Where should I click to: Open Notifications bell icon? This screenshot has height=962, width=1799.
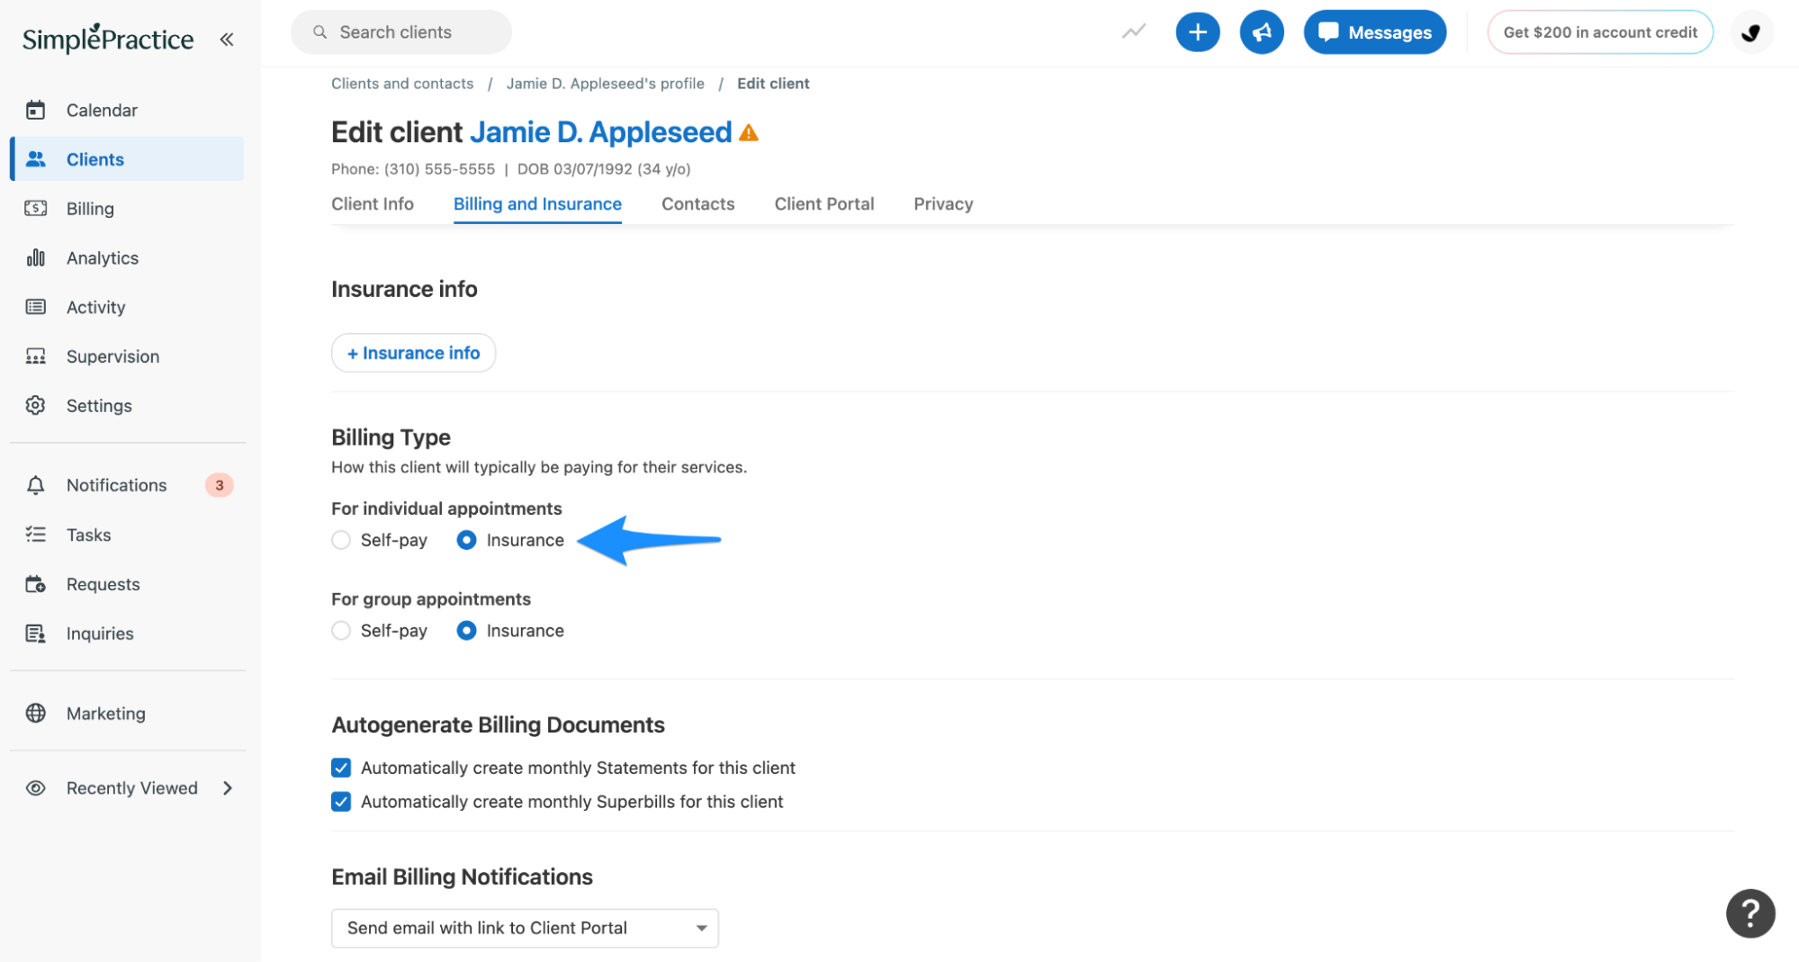coord(36,485)
